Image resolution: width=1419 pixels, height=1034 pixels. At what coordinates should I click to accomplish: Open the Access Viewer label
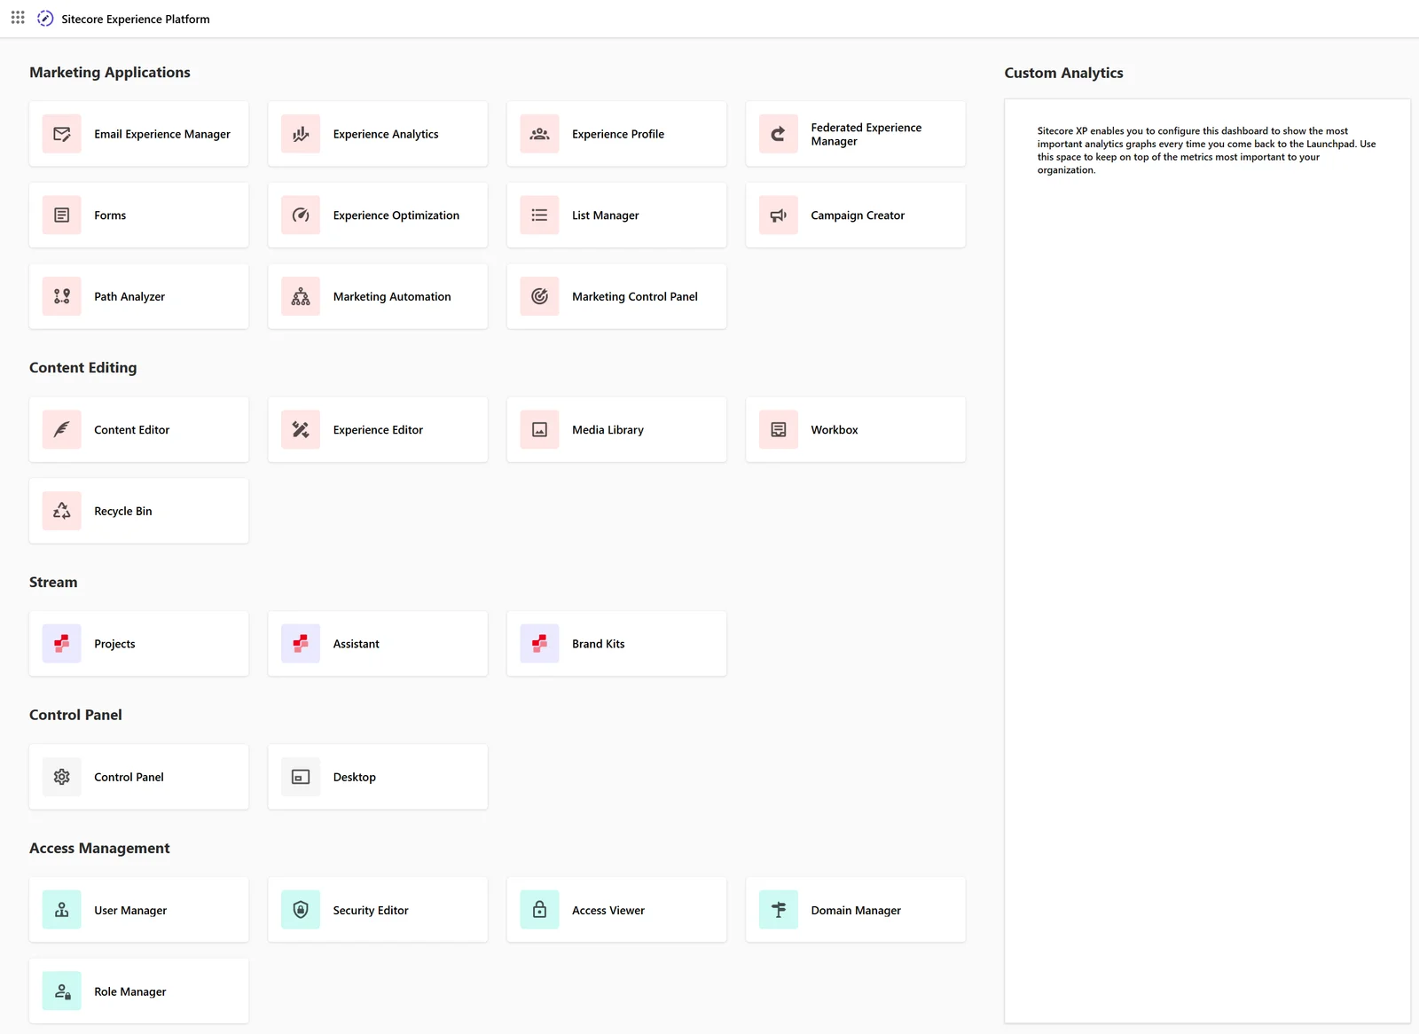click(608, 910)
